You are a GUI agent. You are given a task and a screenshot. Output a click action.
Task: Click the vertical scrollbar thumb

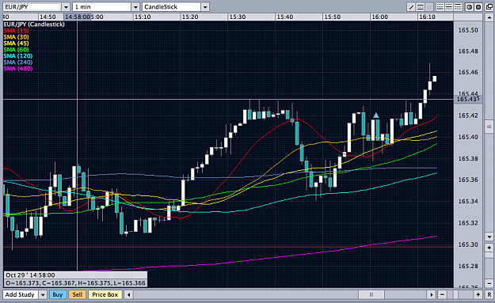click(489, 127)
